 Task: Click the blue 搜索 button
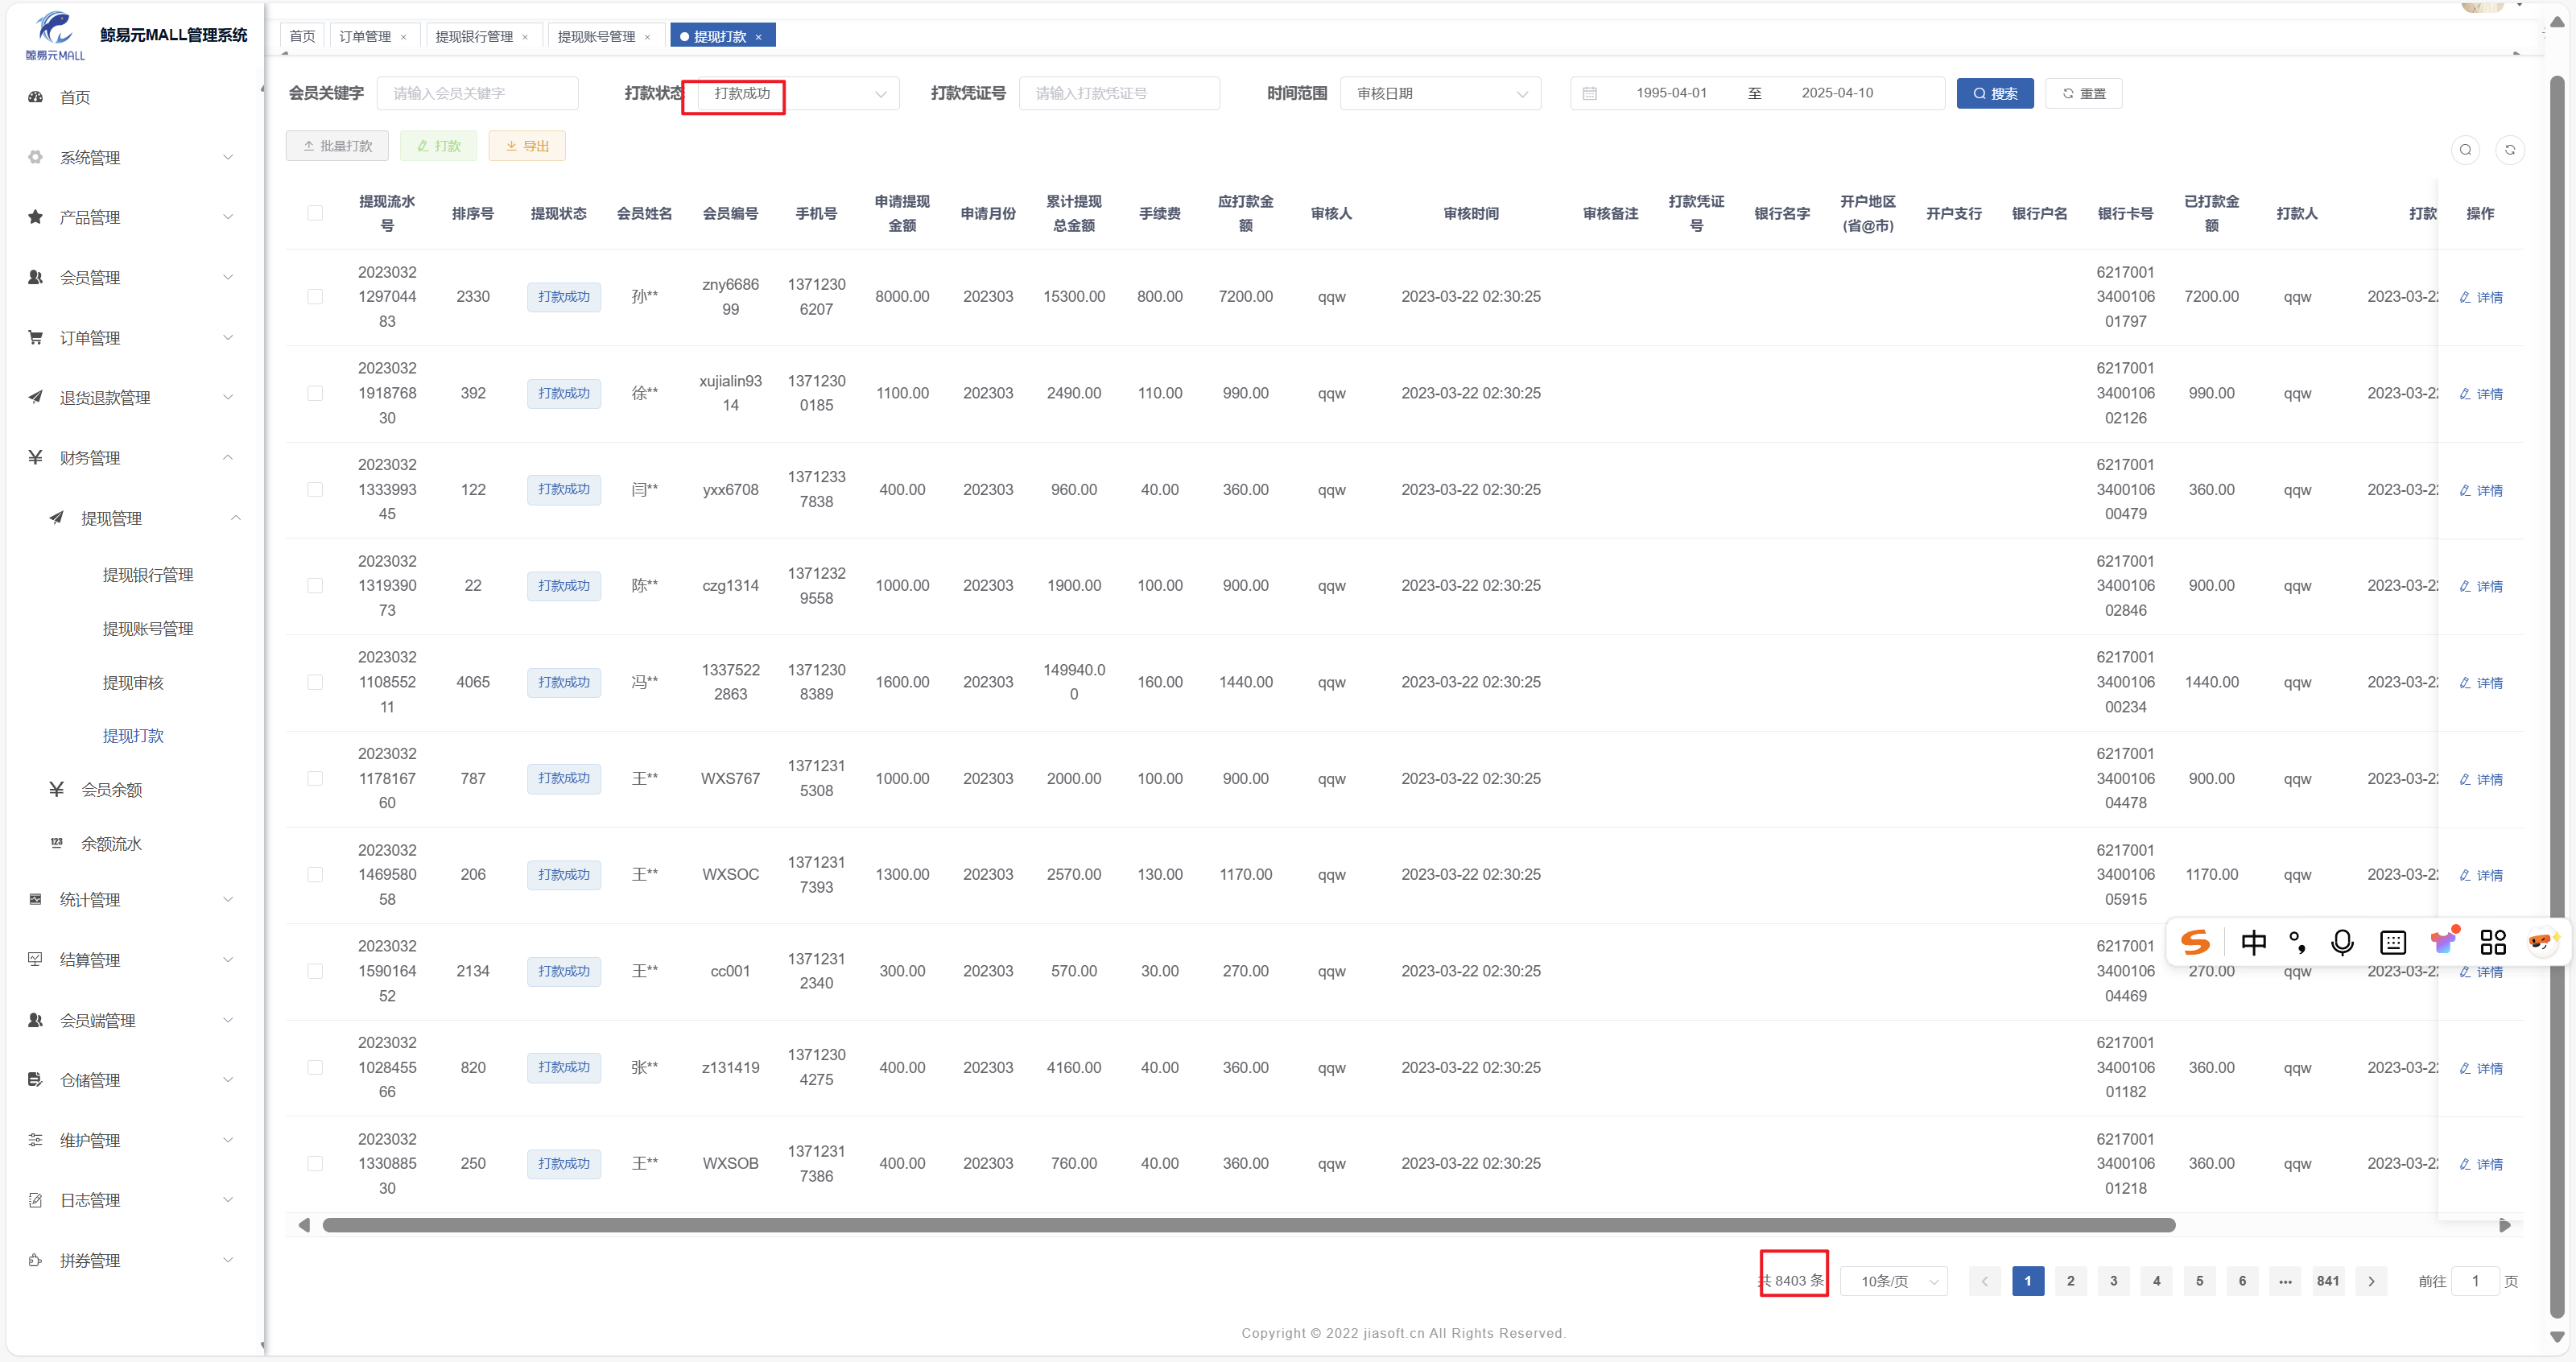(x=1994, y=93)
